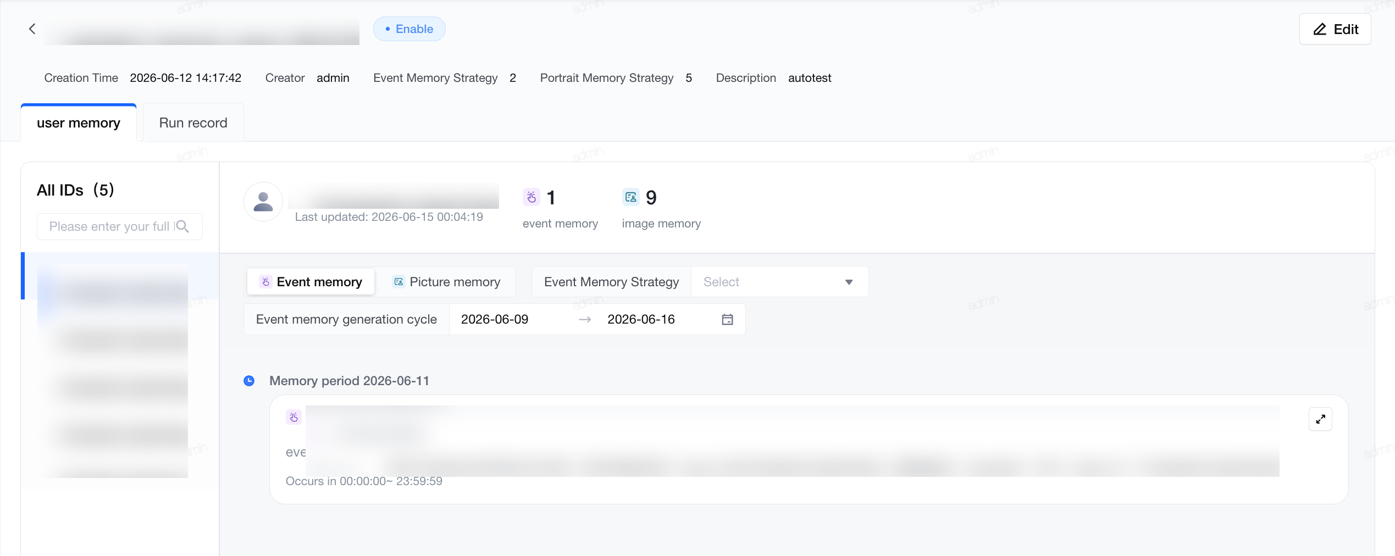
Task: Open the Run record tab
Action: (193, 123)
